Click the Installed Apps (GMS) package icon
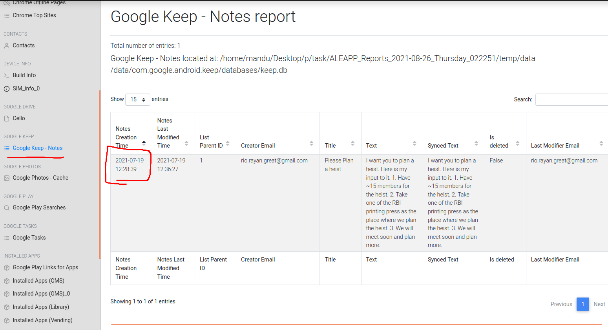The height and width of the screenshot is (330, 608). (x=7, y=281)
